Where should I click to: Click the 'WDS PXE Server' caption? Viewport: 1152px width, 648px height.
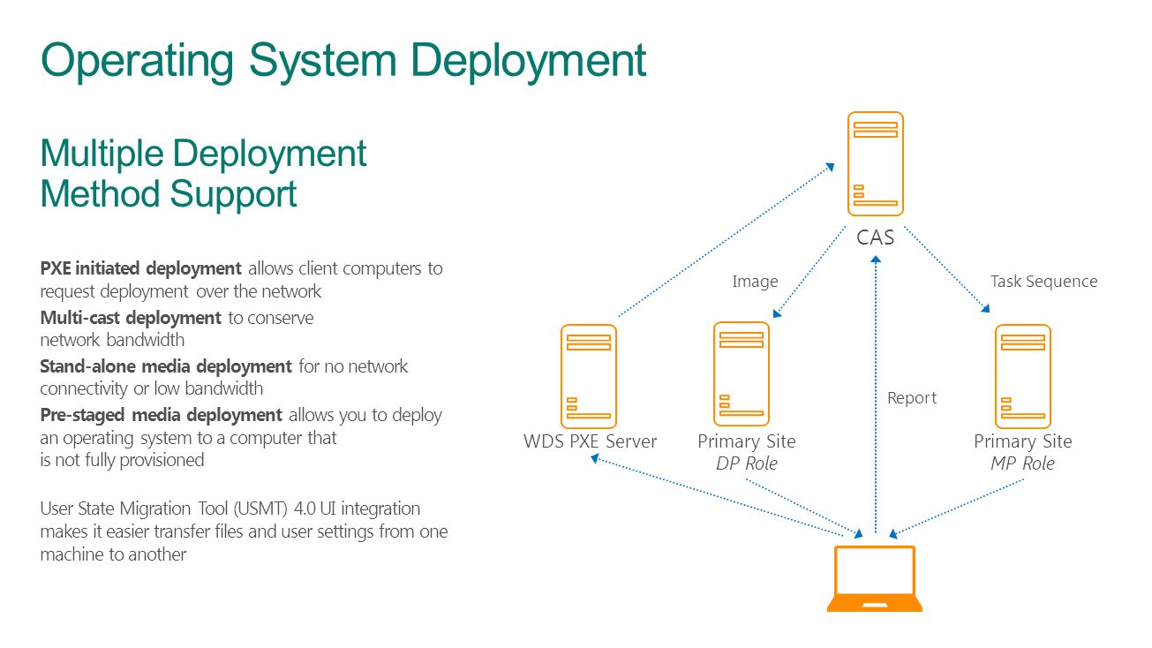tap(590, 441)
